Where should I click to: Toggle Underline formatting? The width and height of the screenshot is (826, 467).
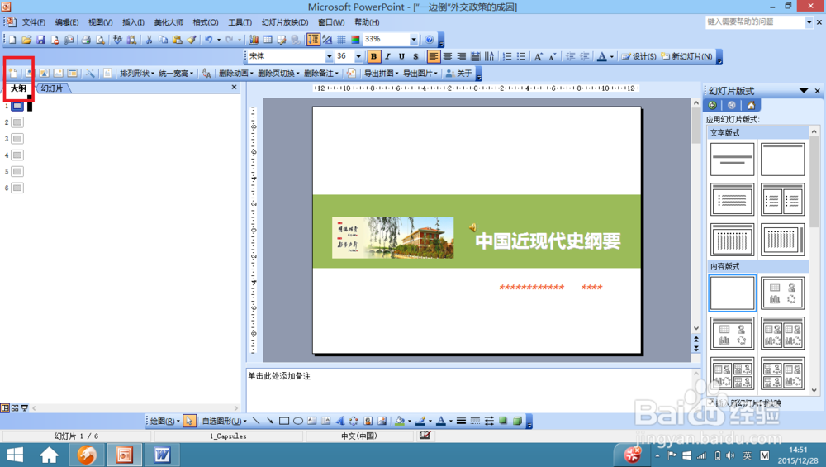(401, 56)
